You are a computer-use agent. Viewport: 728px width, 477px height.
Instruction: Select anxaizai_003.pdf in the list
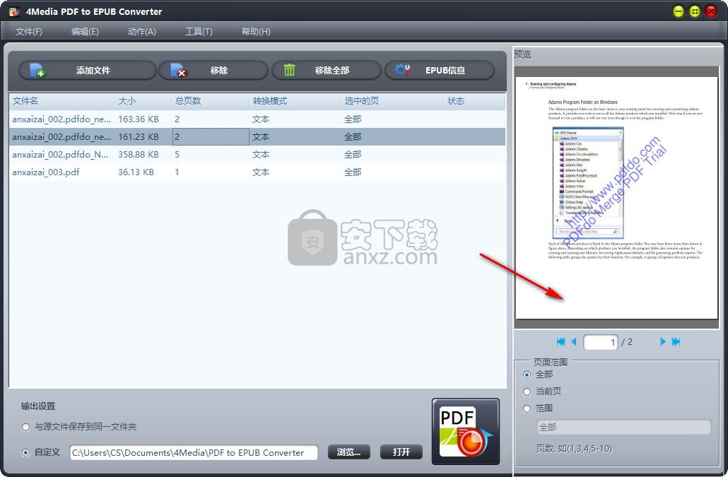pos(257,172)
